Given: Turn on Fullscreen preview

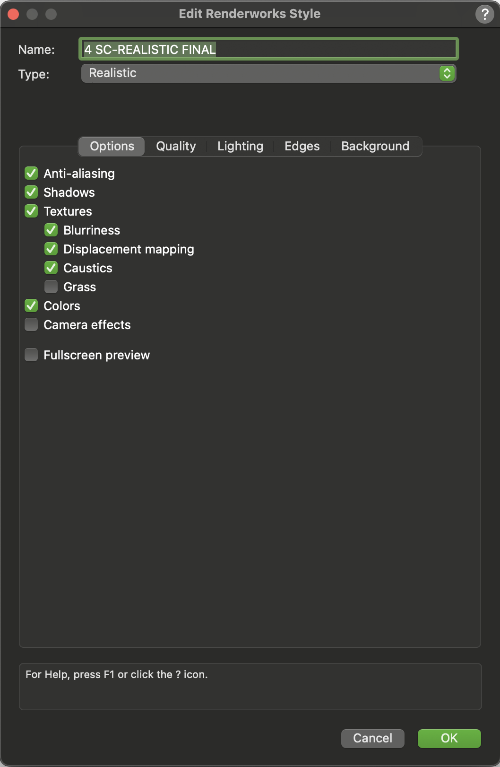Looking at the screenshot, I should [x=31, y=355].
